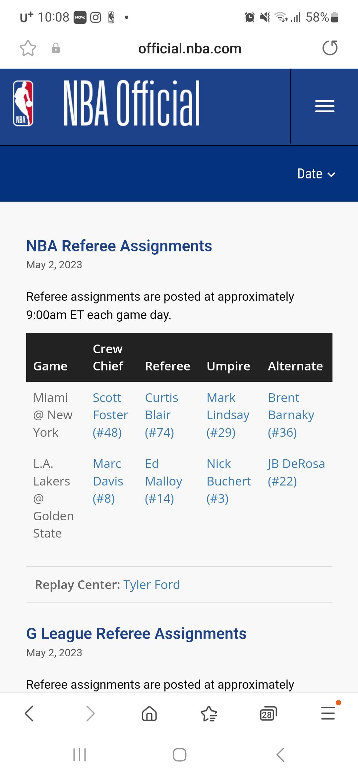Open the browser home page icon
The image size is (358, 776).
(x=149, y=713)
